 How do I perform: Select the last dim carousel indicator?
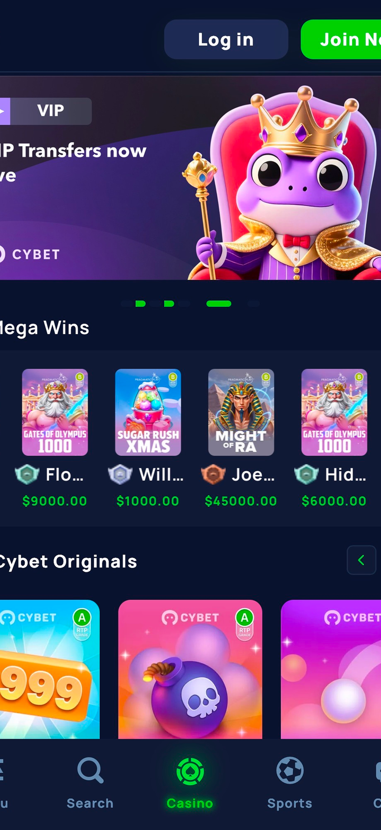[x=254, y=304]
